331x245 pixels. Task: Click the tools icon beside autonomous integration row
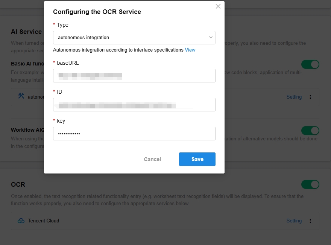21,96
